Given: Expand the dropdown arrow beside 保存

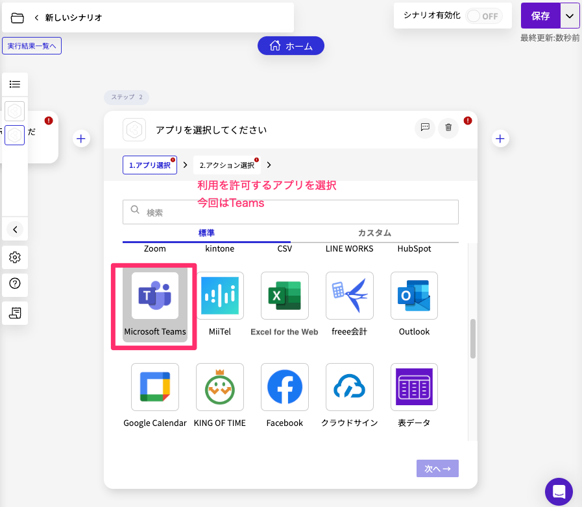Looking at the screenshot, I should (570, 16).
